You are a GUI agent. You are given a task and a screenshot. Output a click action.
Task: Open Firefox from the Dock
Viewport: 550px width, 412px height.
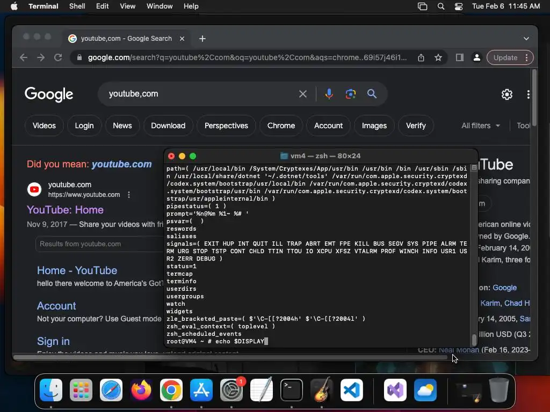coord(141,390)
